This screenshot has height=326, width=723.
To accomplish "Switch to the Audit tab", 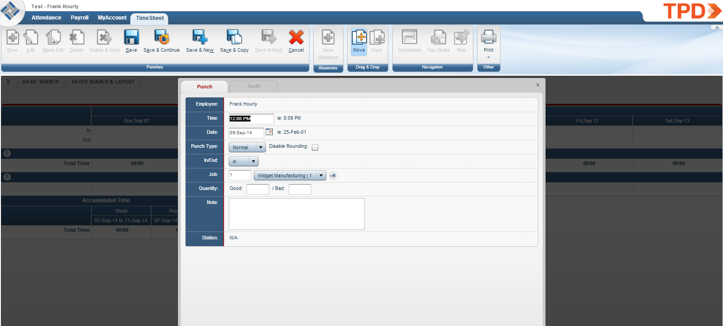I will [254, 86].
